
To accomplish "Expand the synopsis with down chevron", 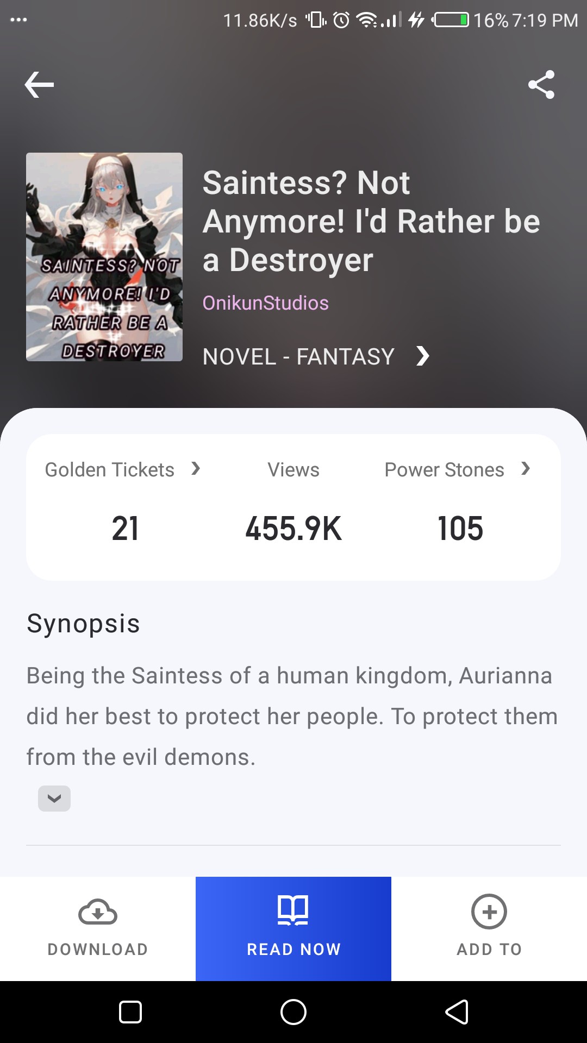I will tap(54, 799).
